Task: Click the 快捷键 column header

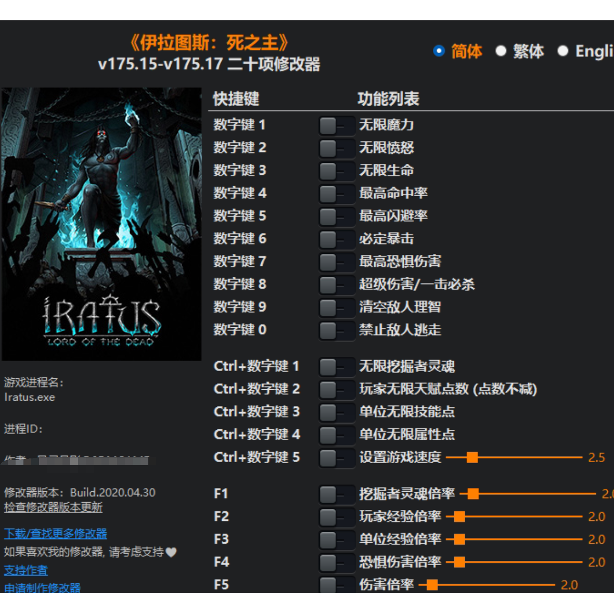Action: [236, 99]
